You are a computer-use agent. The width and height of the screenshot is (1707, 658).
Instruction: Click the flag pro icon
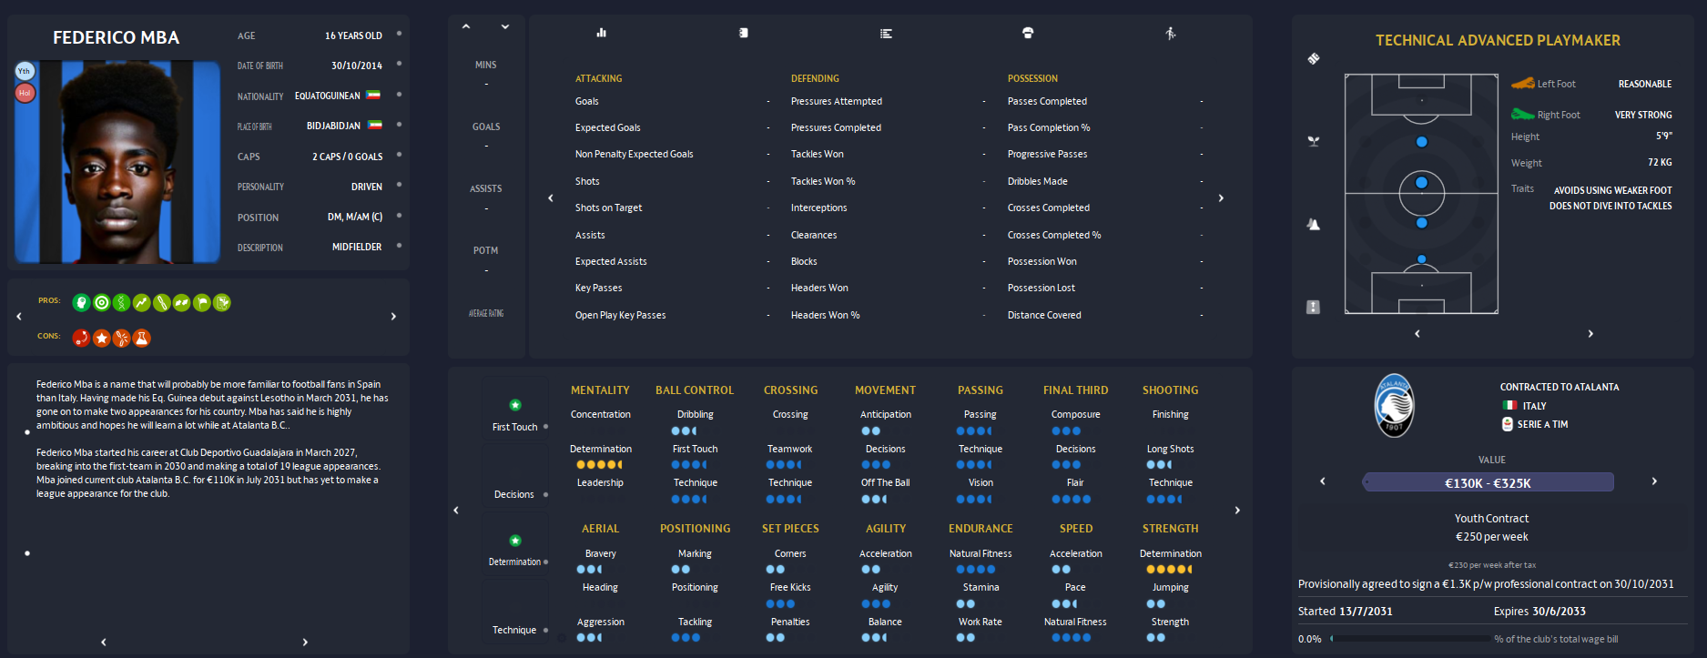(x=201, y=303)
